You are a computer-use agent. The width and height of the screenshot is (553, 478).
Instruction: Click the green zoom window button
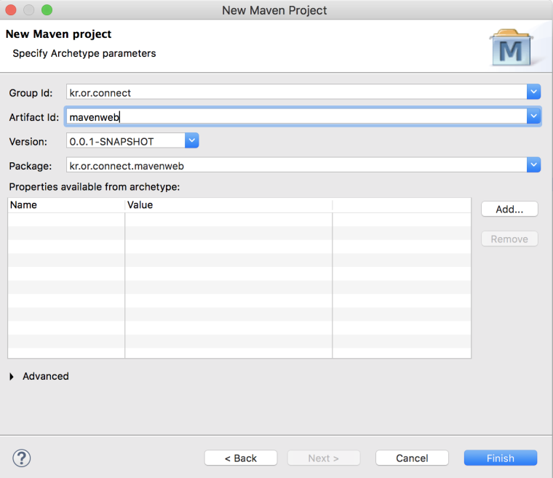[x=47, y=10]
